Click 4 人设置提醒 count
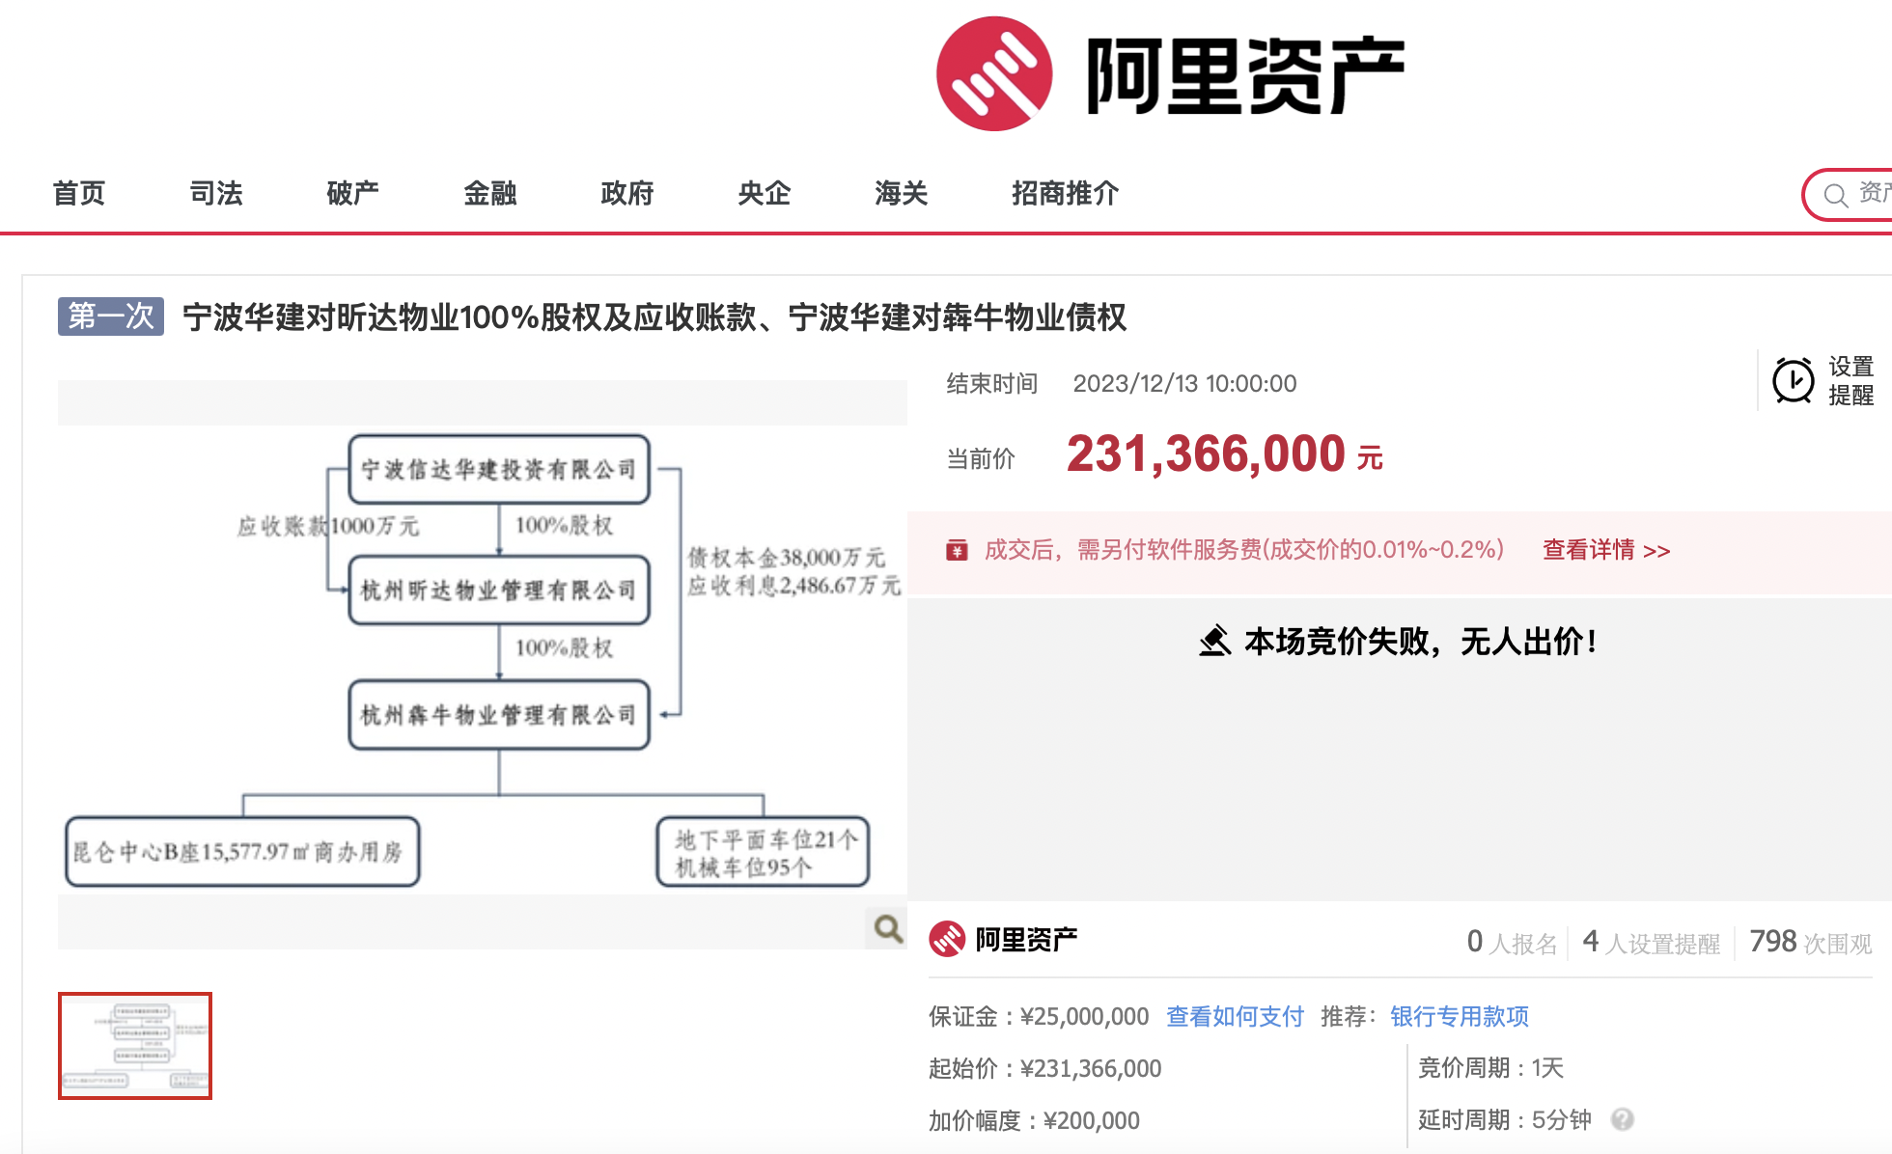This screenshot has width=1892, height=1154. coord(1652,942)
